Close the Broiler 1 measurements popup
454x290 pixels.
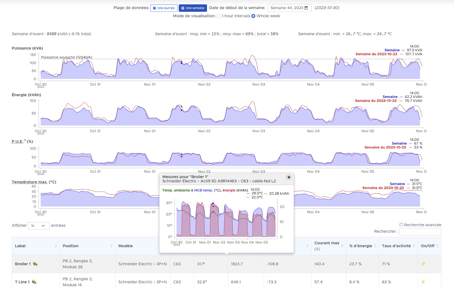289,177
